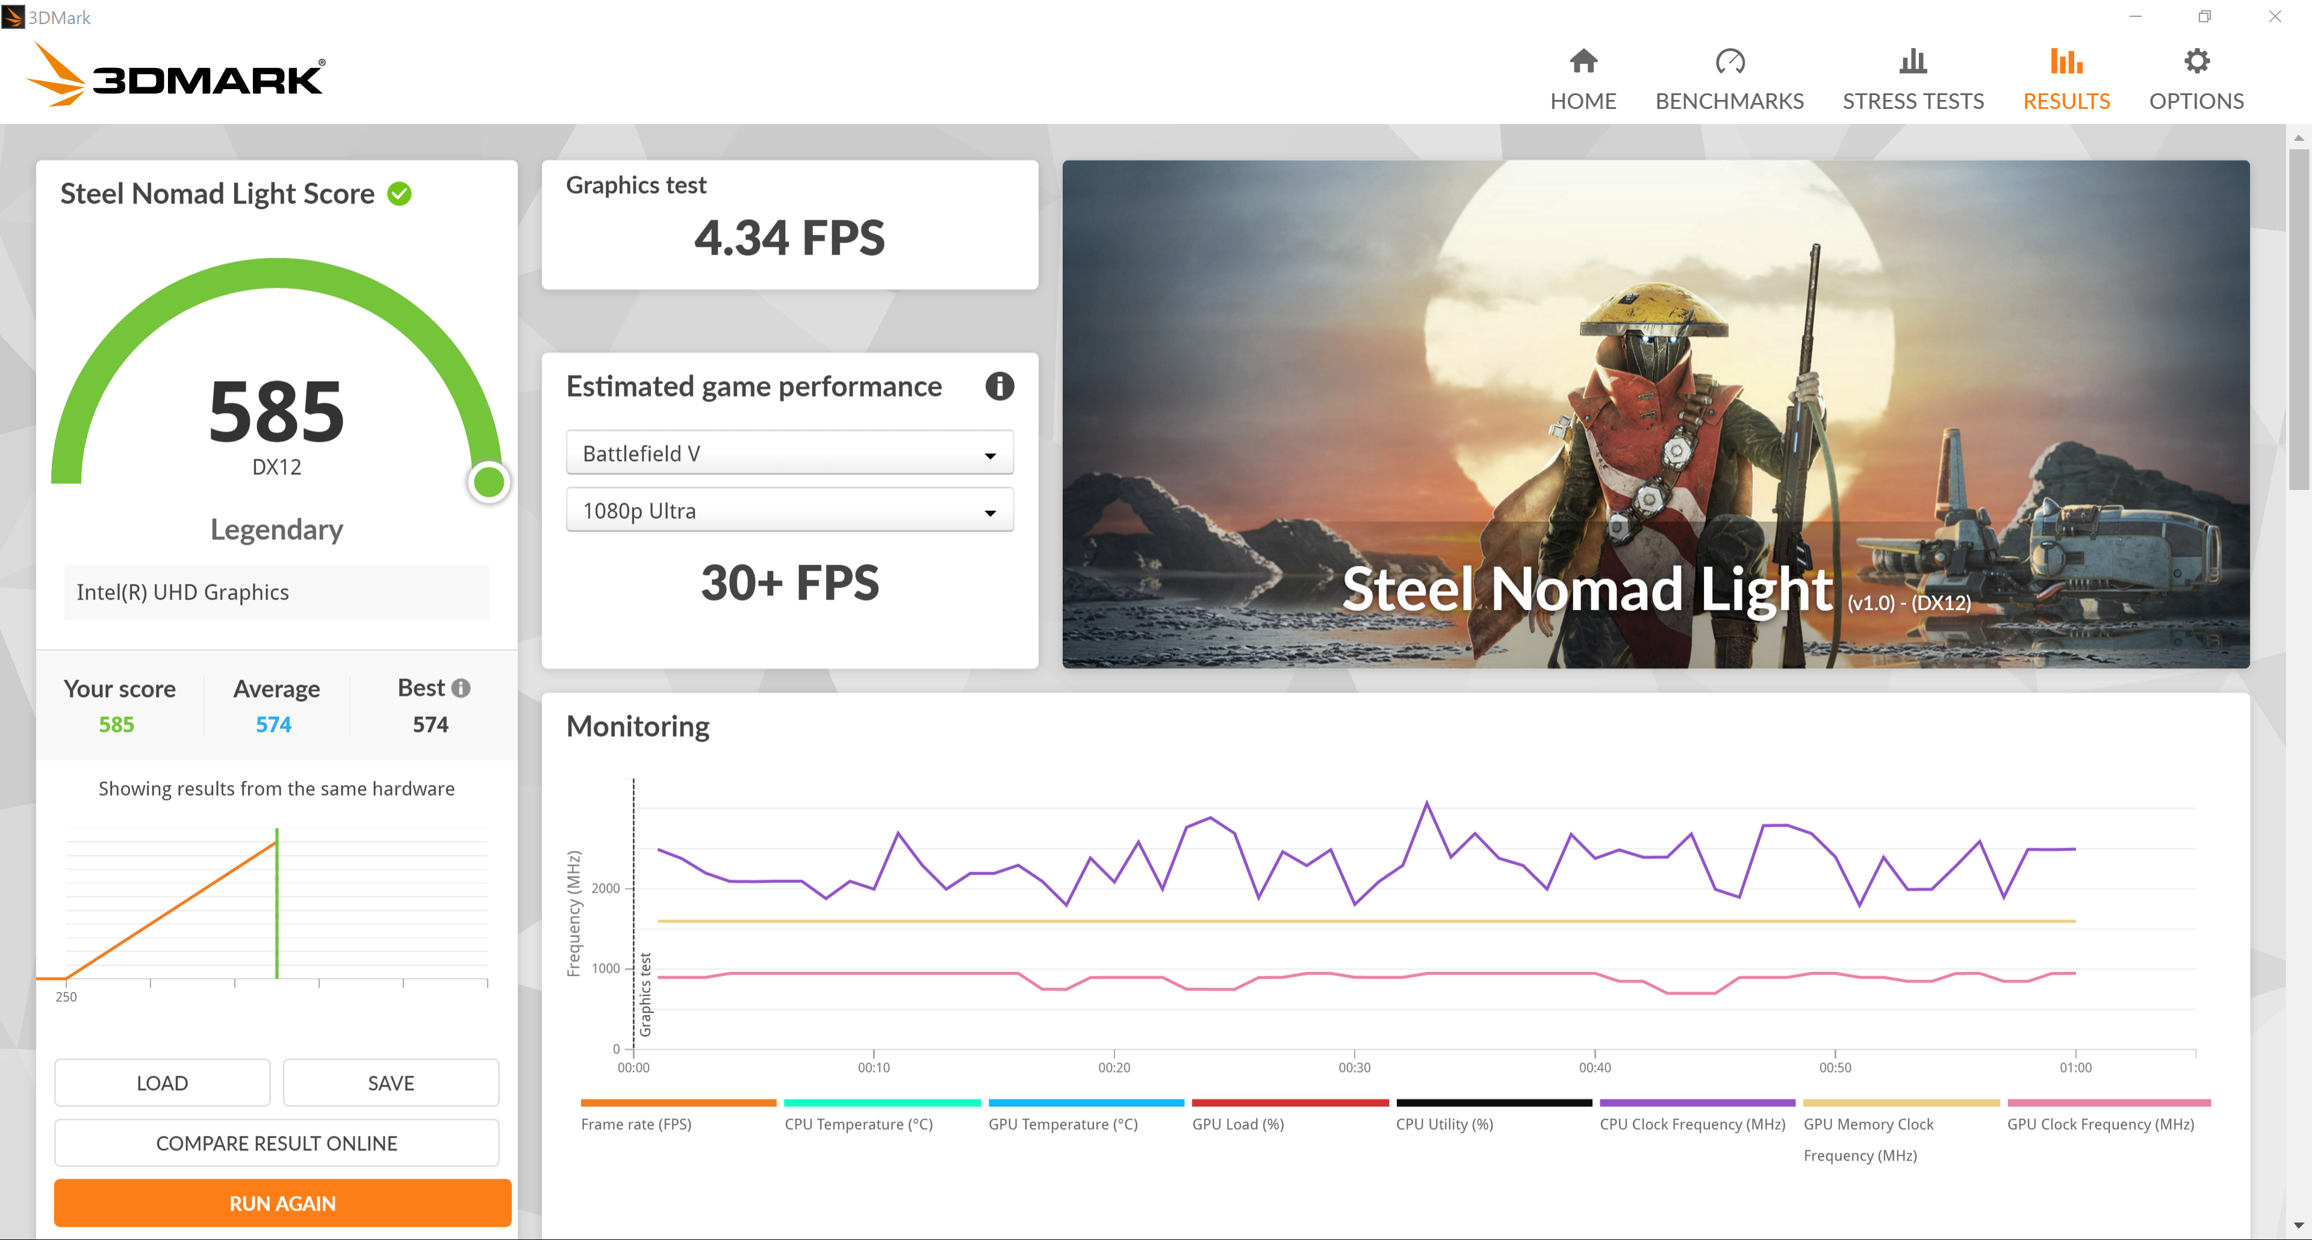Click the orange Results bars icon

coord(2066,61)
